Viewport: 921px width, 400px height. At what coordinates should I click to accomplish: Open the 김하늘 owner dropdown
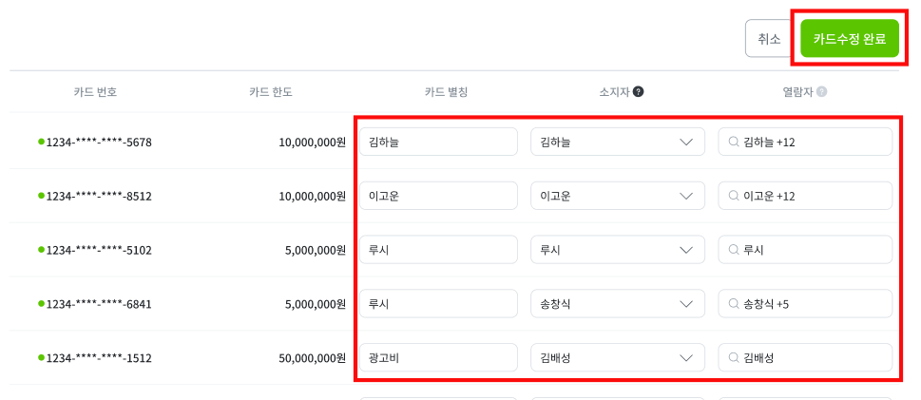click(x=618, y=142)
